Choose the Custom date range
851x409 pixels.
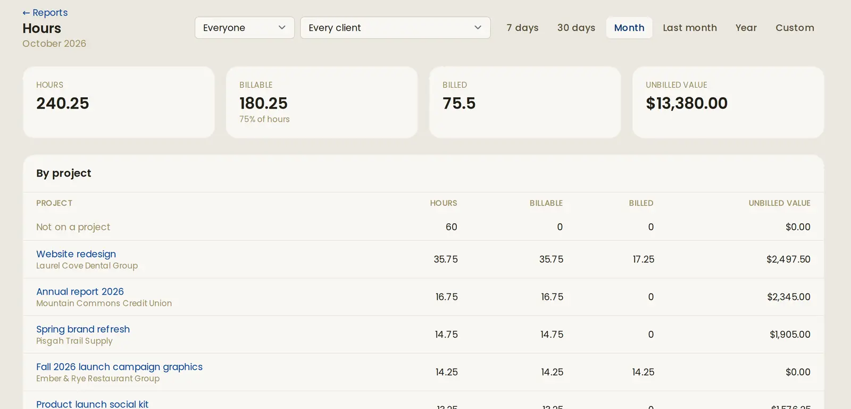795,28
